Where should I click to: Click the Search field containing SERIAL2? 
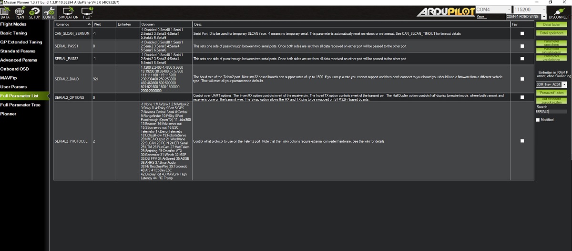552,112
